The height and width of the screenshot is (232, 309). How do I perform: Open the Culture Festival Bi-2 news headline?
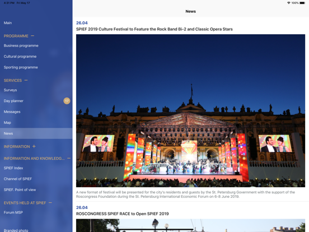pos(154,29)
